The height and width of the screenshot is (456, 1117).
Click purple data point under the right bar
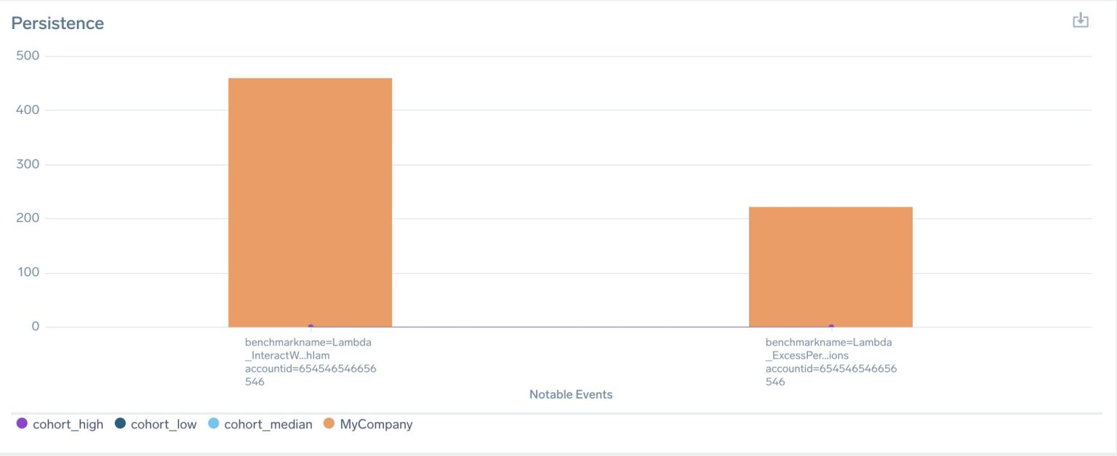(x=831, y=327)
